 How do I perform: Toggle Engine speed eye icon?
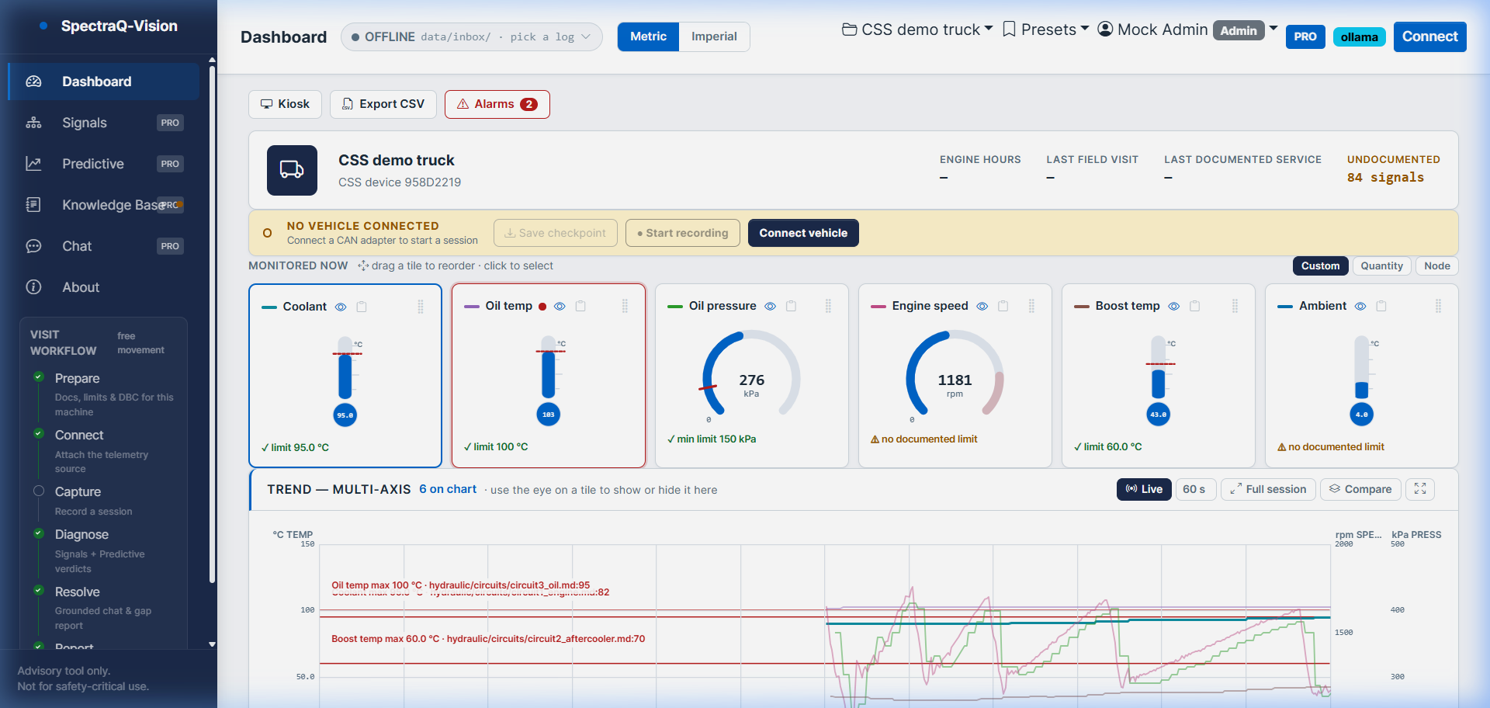tap(982, 306)
